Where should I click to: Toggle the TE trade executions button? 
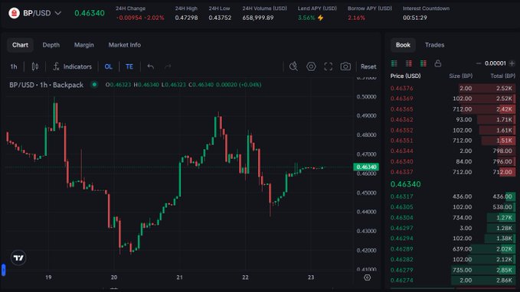[x=129, y=67]
